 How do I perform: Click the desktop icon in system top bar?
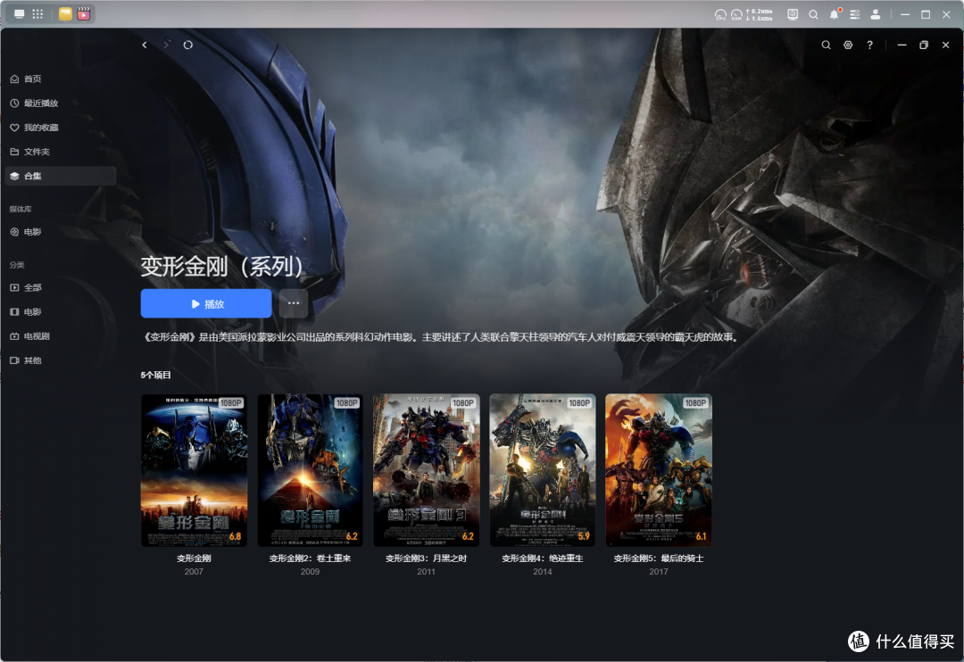tap(20, 14)
